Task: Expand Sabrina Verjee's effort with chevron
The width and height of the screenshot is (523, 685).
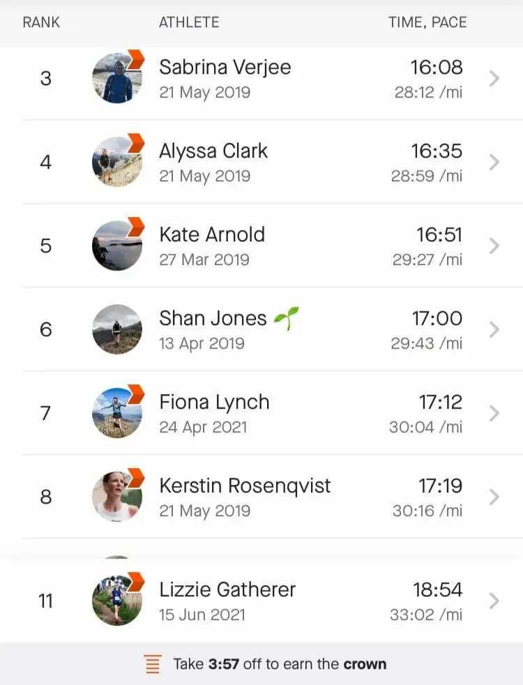Action: click(494, 78)
